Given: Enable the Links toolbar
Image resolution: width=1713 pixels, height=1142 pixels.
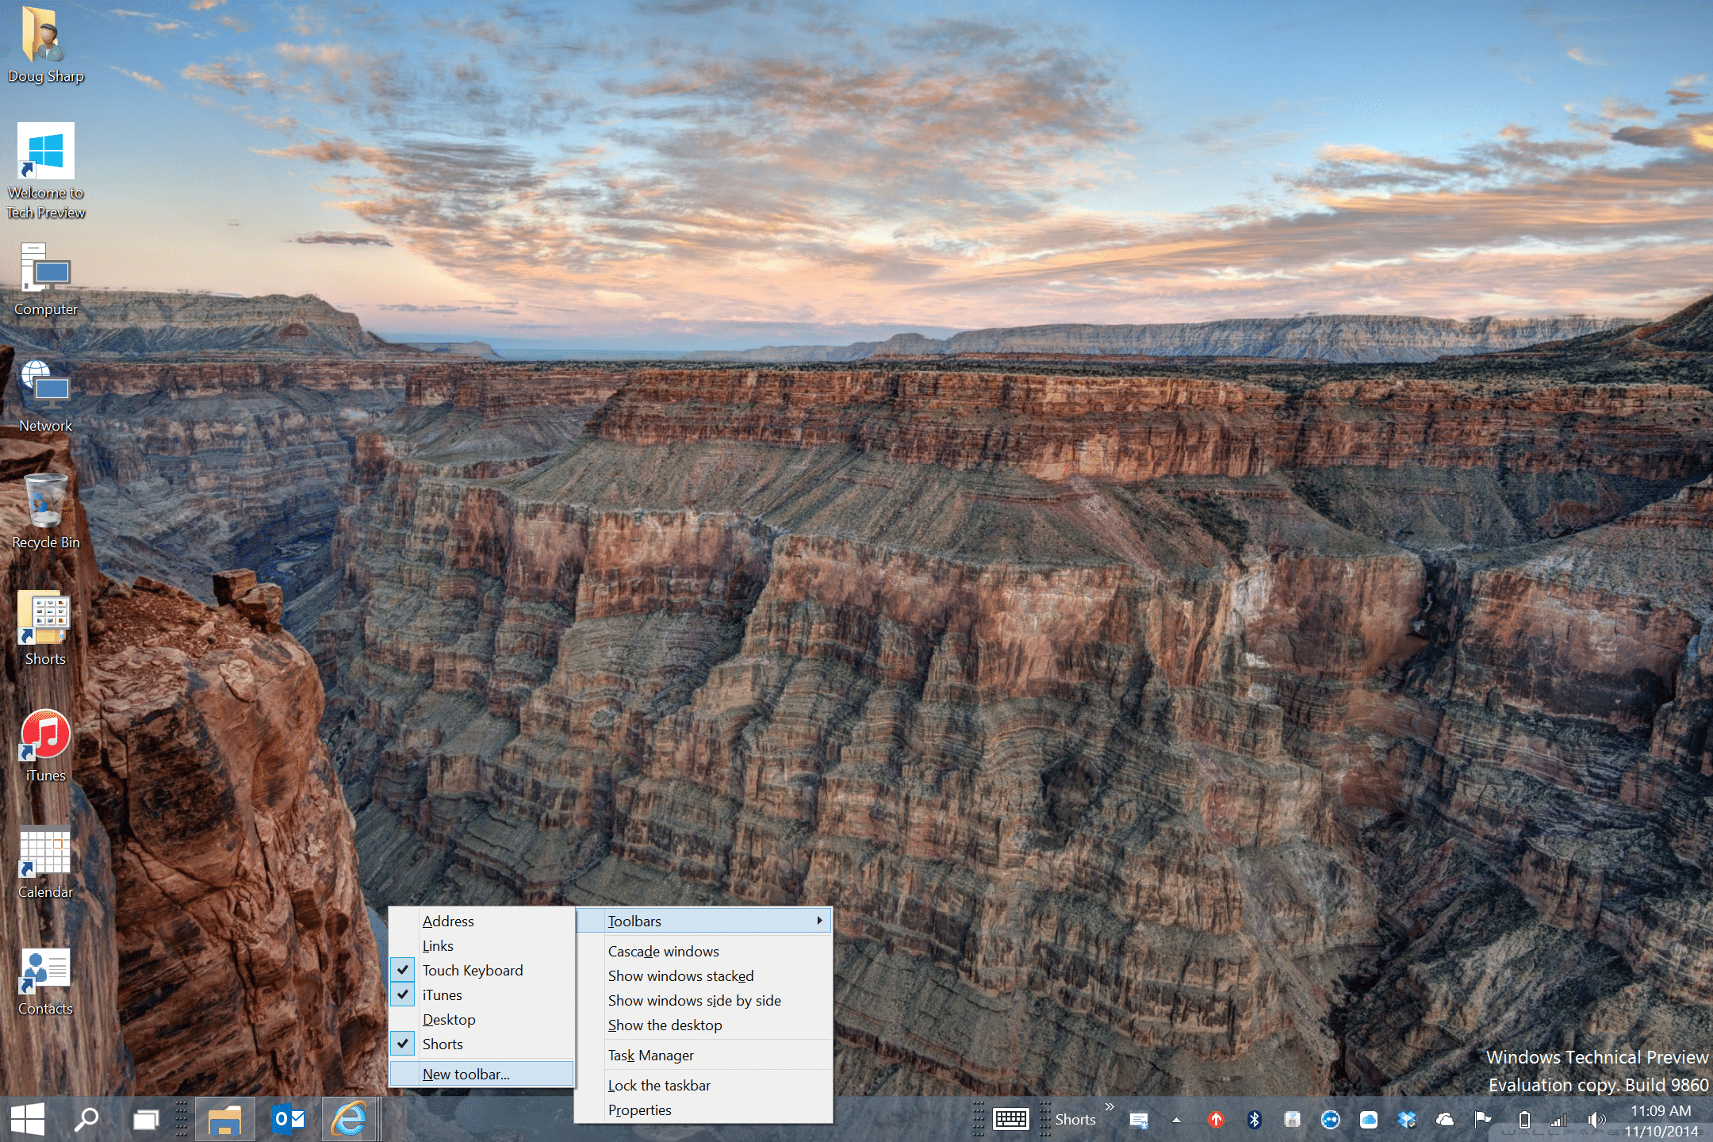Looking at the screenshot, I should tap(481, 945).
